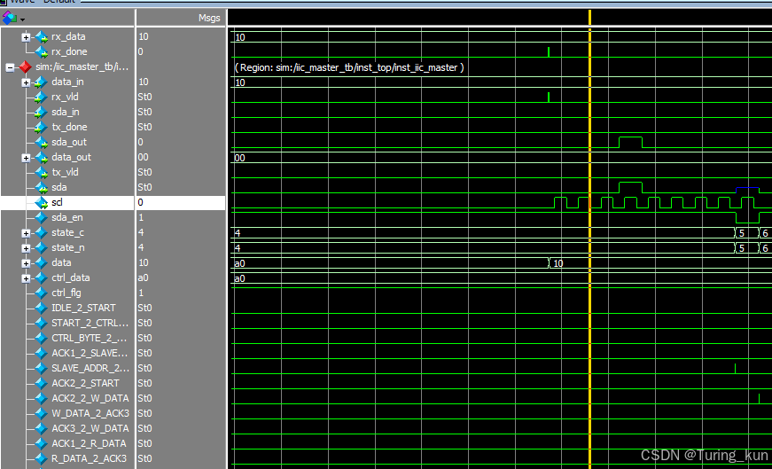The height and width of the screenshot is (469, 772).
Task: Expand the state_c signal
Action: (26, 233)
